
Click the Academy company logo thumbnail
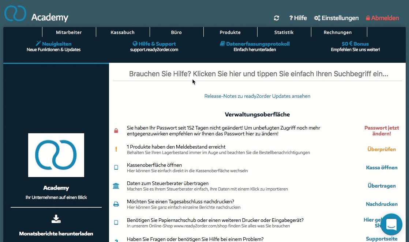point(56,155)
